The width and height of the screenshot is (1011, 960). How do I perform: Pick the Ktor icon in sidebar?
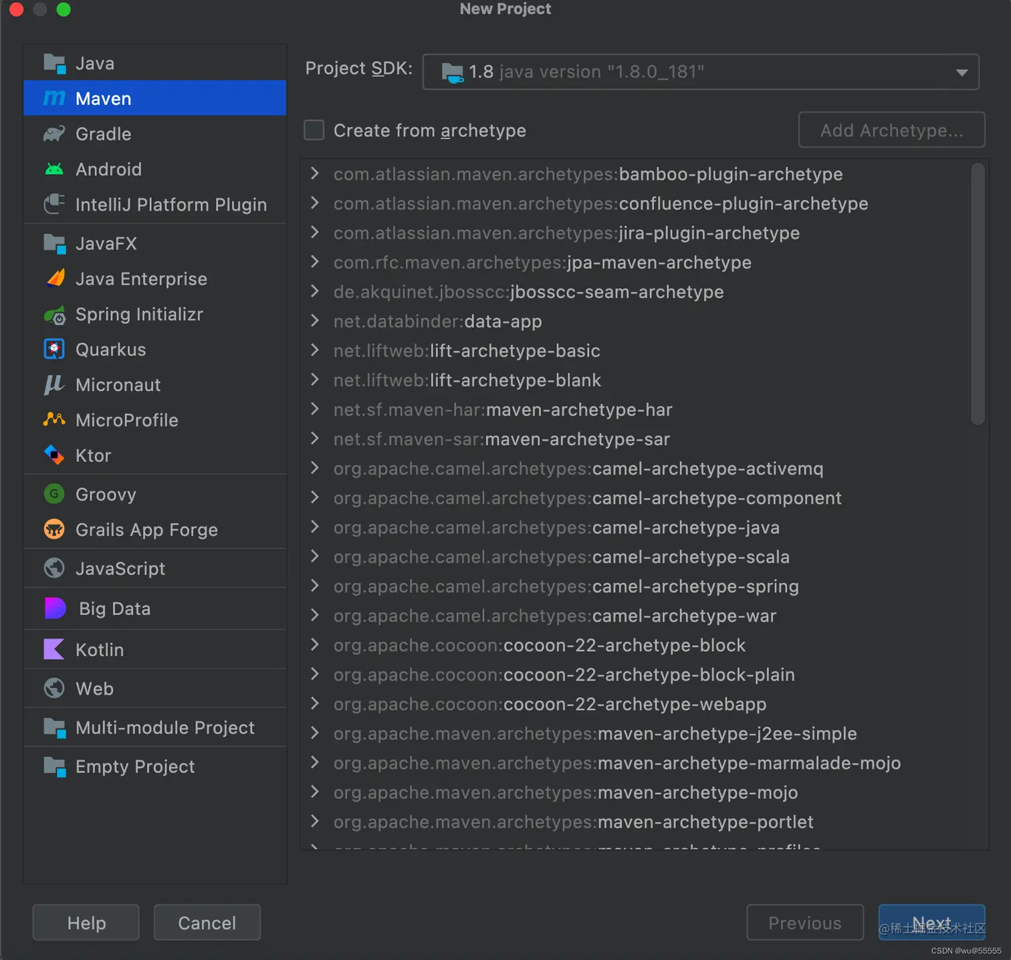[54, 455]
